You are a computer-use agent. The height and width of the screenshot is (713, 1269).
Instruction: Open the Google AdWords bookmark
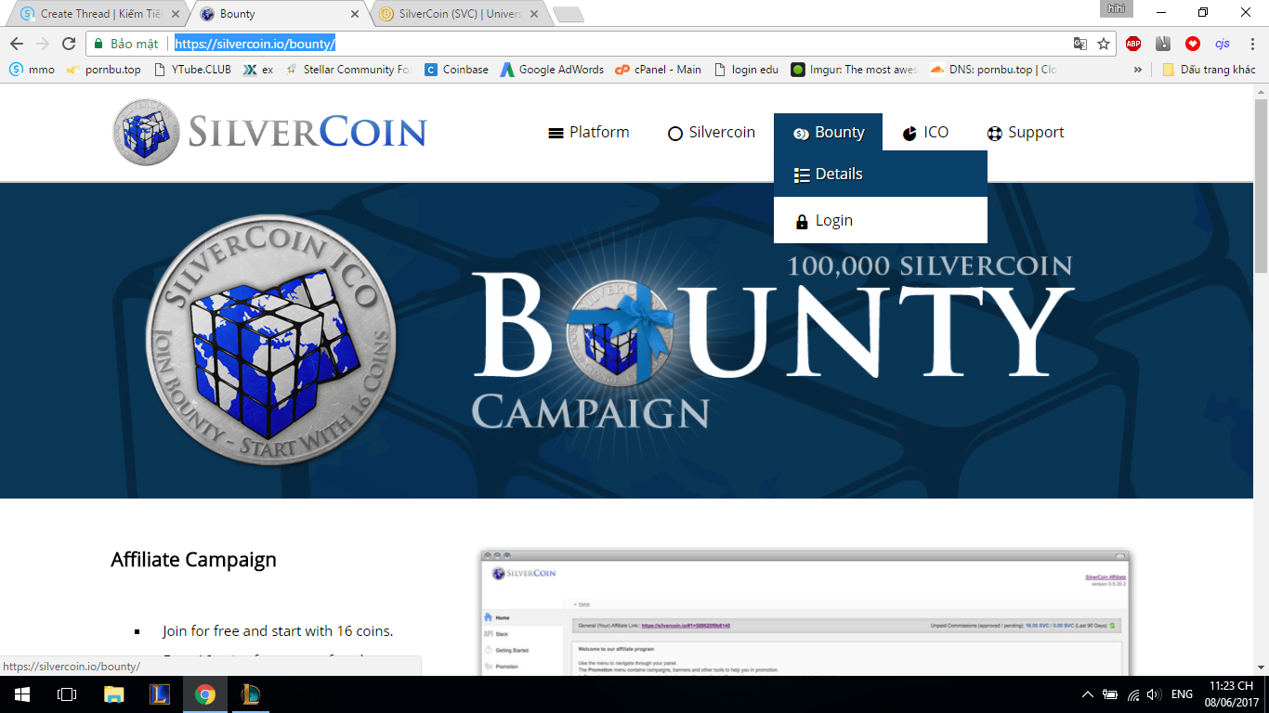click(552, 70)
